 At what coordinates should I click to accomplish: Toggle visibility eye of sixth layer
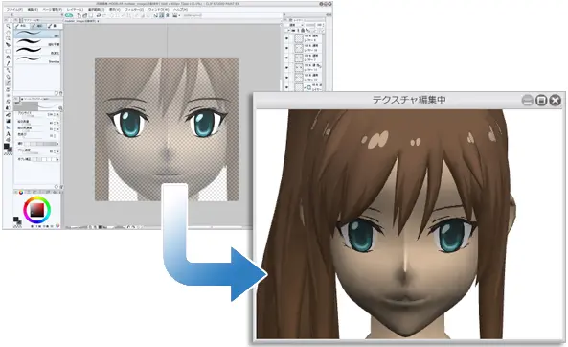click(287, 87)
